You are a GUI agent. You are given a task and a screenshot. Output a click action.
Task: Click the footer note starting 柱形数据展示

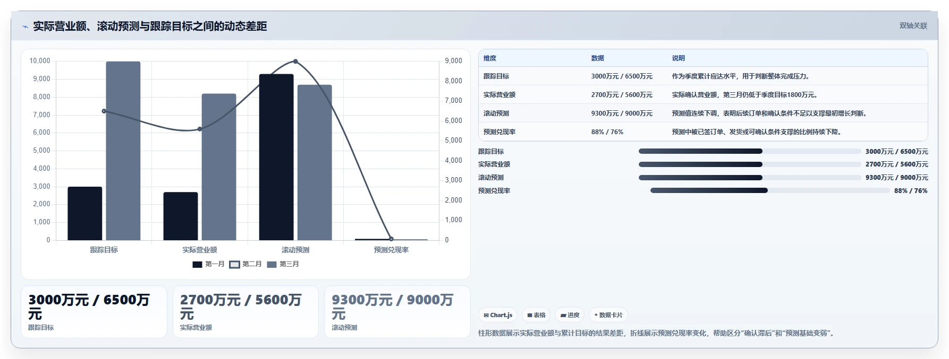coord(657,333)
